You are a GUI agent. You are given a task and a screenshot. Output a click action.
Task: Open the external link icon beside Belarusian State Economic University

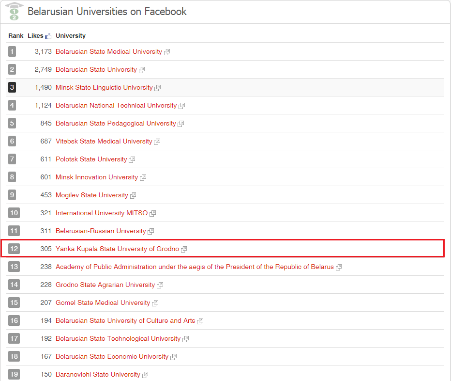tap(173, 357)
